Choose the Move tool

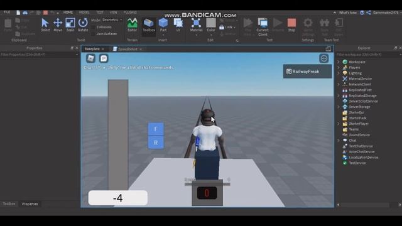tap(58, 25)
